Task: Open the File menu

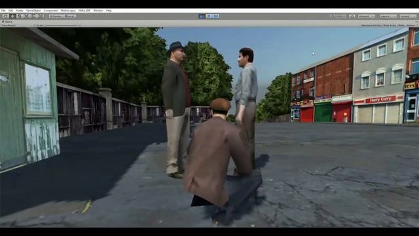Action: coord(3,10)
